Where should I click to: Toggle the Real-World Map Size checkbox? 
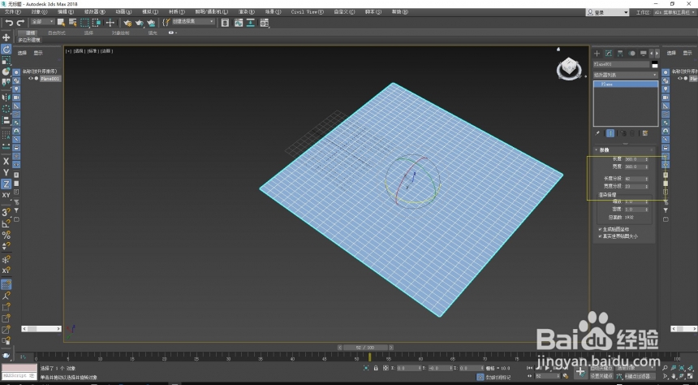click(x=600, y=236)
